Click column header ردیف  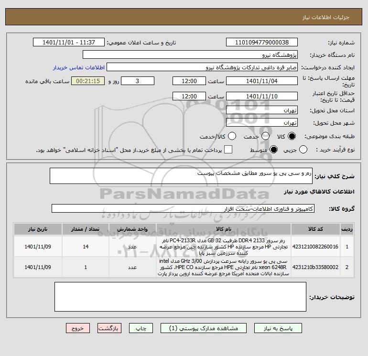tap(347, 229)
